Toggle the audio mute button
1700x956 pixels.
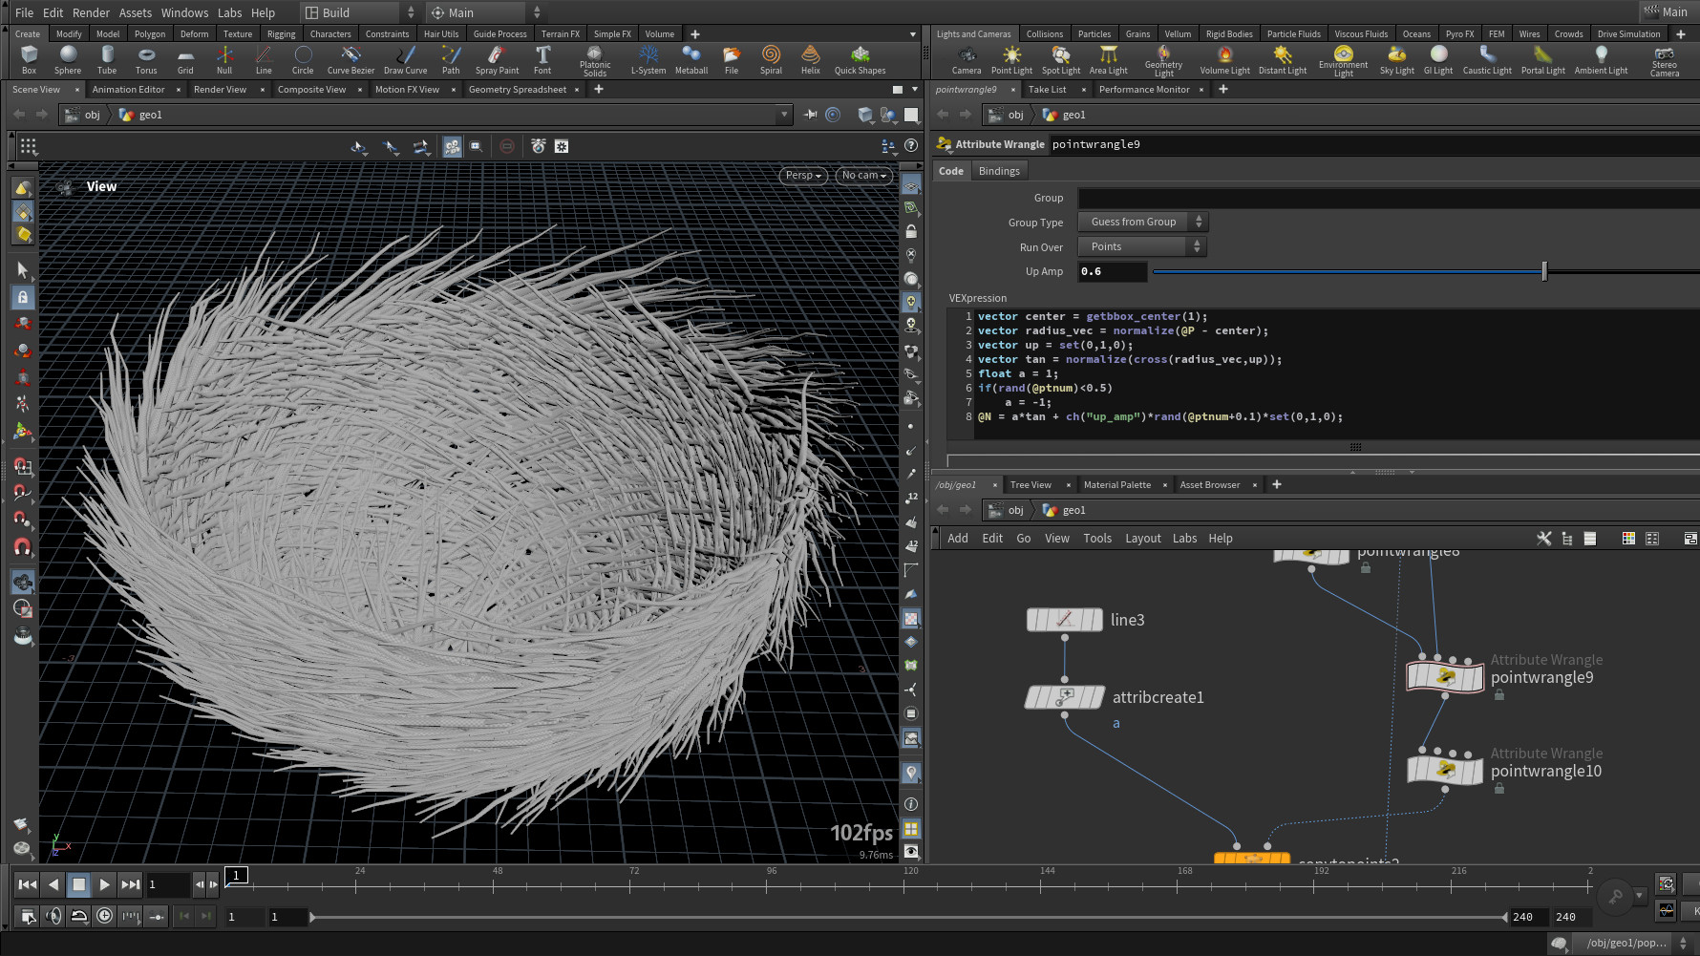53,916
